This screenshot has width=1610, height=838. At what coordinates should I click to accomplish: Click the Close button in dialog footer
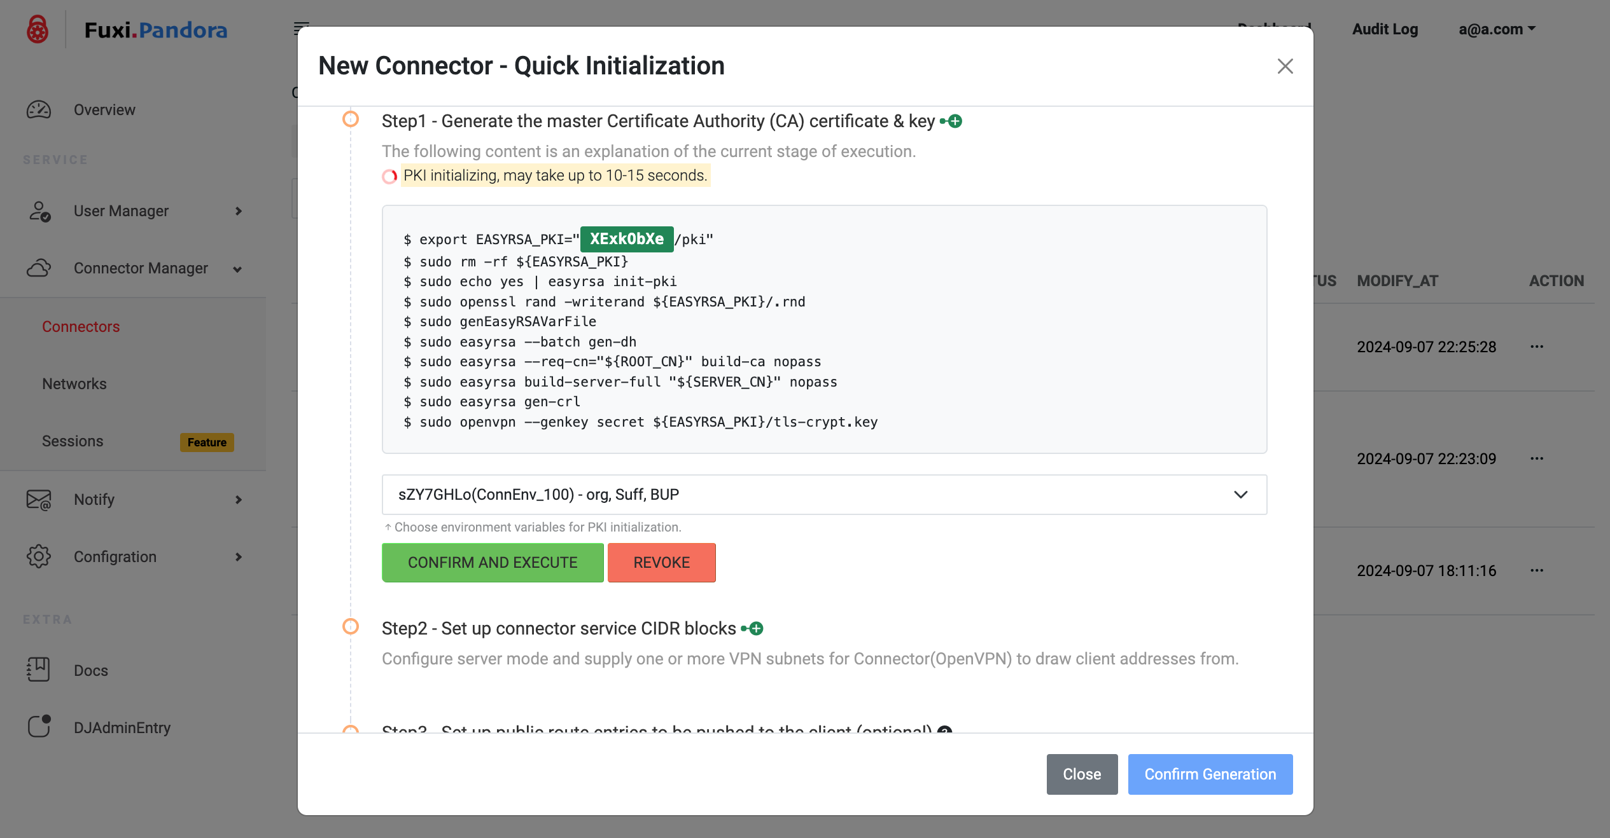coord(1082,774)
